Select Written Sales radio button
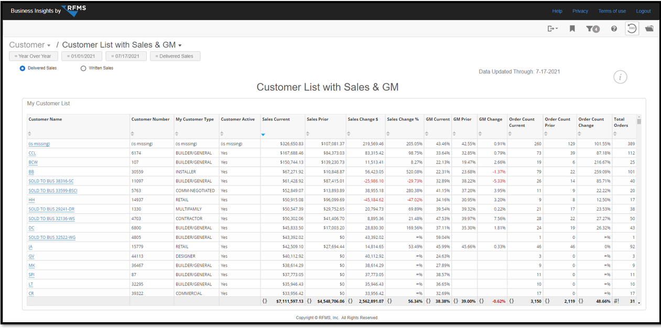Viewport: 661px width, 328px height. pyautogui.click(x=83, y=68)
